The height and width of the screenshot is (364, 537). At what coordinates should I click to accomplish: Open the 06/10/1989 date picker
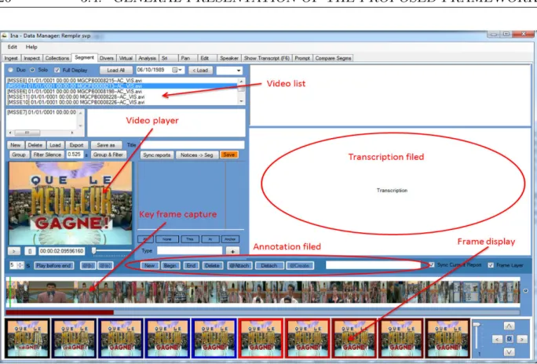point(161,70)
